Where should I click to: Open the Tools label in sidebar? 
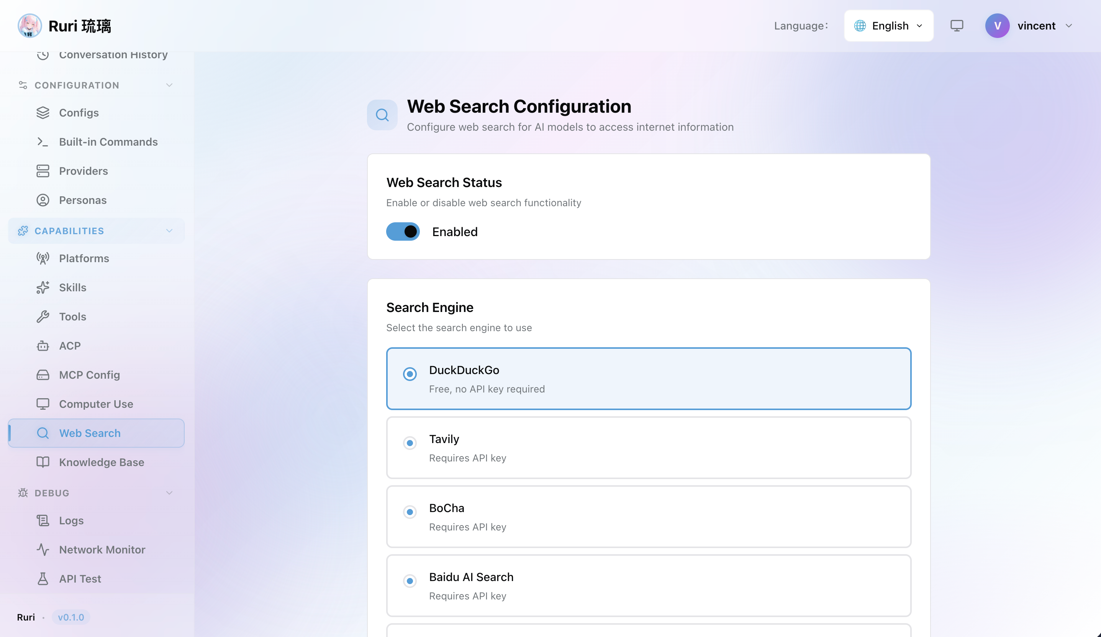point(72,317)
